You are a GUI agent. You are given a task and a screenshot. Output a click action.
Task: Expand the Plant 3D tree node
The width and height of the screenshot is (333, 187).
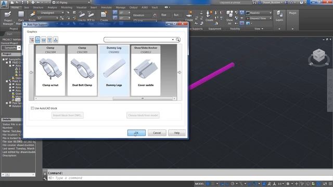[x=7, y=81]
